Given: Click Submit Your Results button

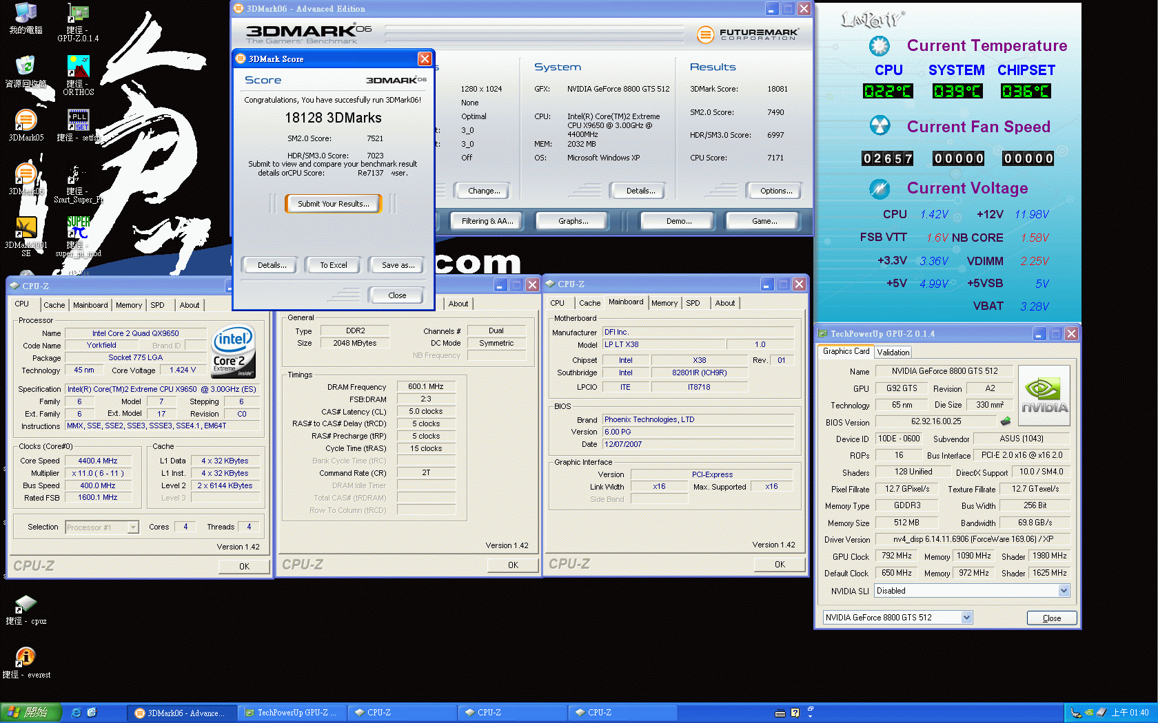Looking at the screenshot, I should pos(334,204).
